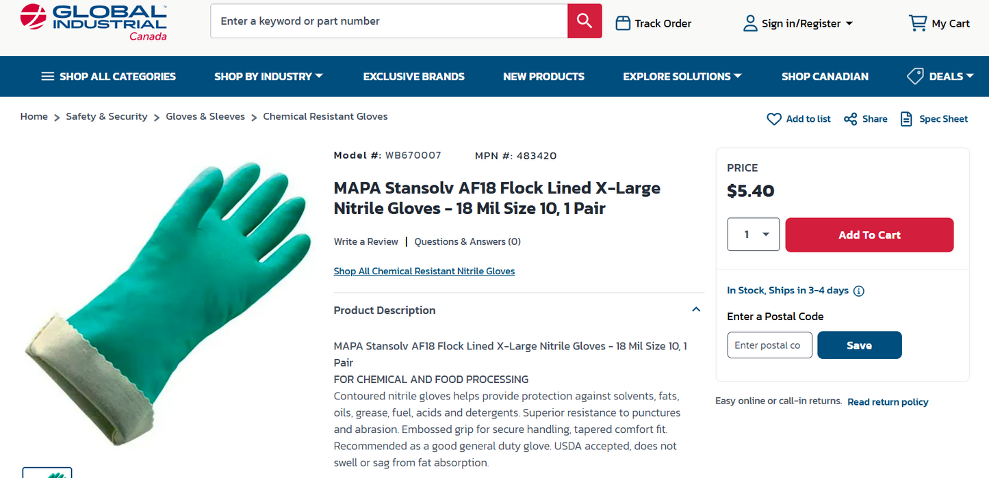This screenshot has width=989, height=478.
Task: Select the glove product thumbnail
Action: point(47,473)
